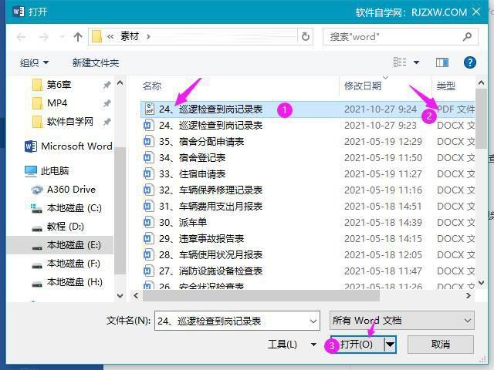Click navigation pane scroll down arrow

[x=120, y=296]
